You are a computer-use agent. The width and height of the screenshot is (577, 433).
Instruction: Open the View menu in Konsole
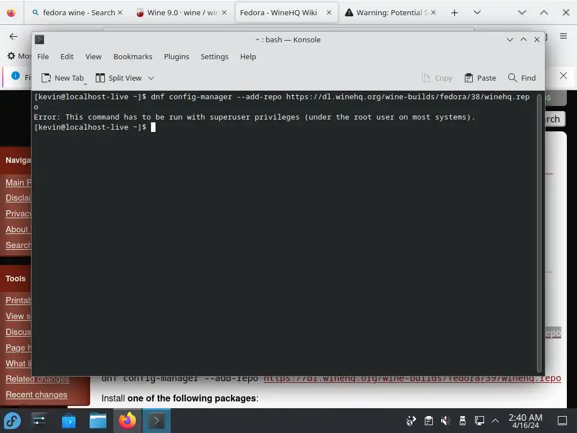(94, 57)
